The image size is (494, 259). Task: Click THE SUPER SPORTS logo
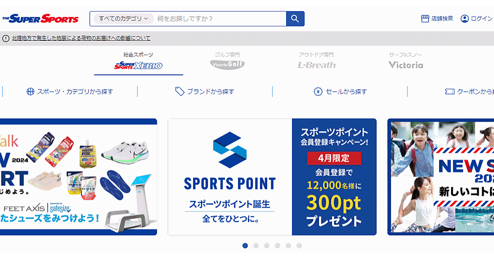[x=40, y=19]
